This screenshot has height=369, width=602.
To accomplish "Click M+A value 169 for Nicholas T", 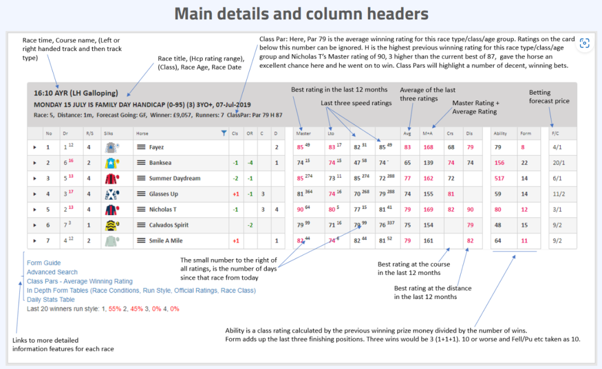I will pos(429,210).
